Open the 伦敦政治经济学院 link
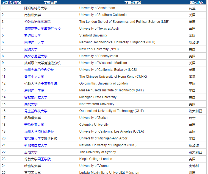The width and height of the screenshot is (208, 174). click(x=37, y=22)
